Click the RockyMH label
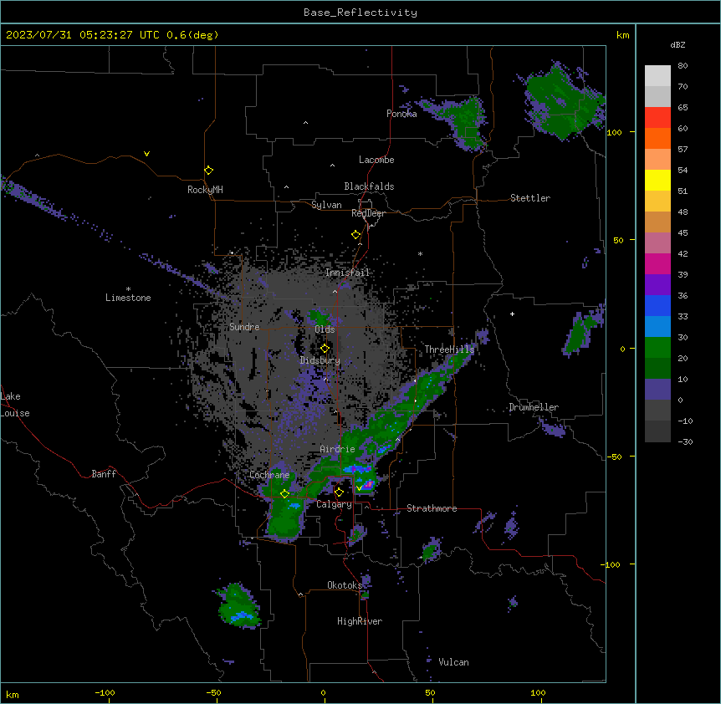The image size is (721, 704). 205,190
